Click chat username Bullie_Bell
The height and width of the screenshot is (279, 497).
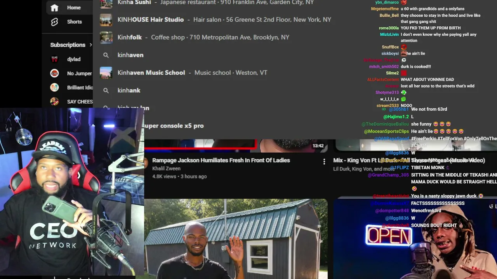pos(389,15)
